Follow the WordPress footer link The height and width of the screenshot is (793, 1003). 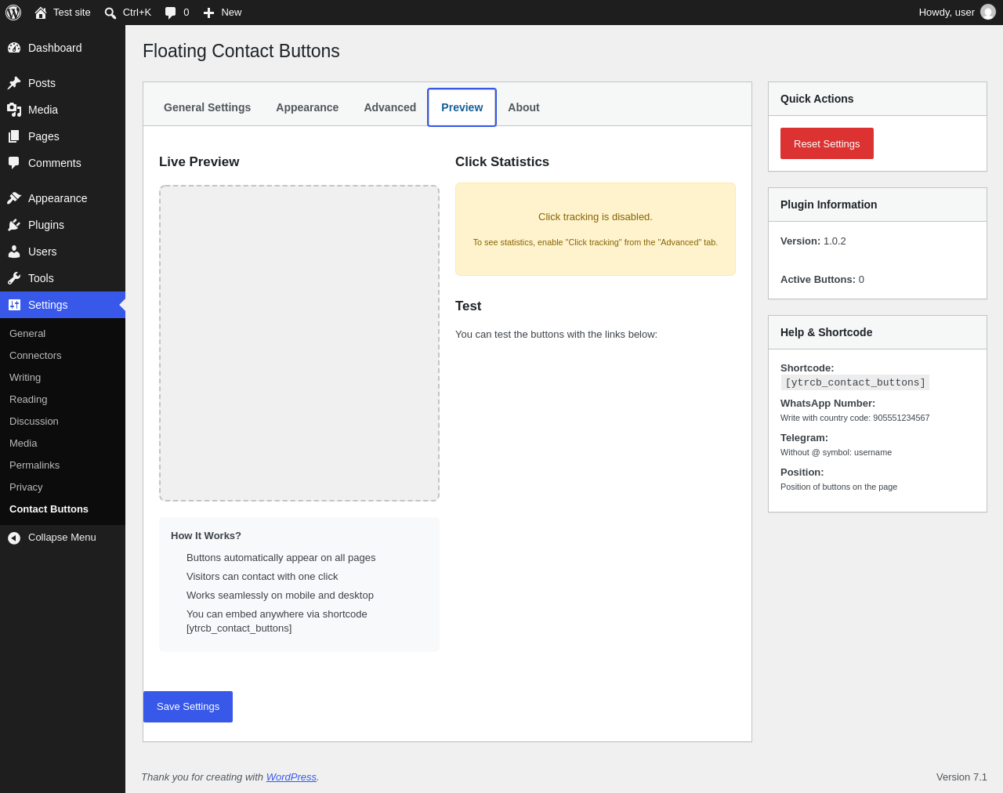[x=291, y=777]
